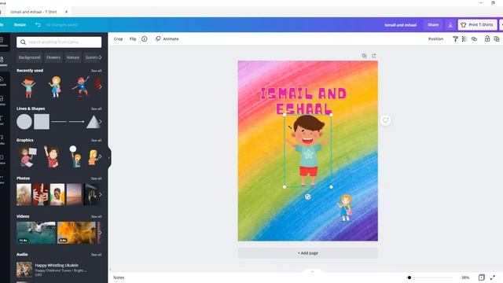Click the Flip option
The width and height of the screenshot is (503, 283).
coord(133,39)
